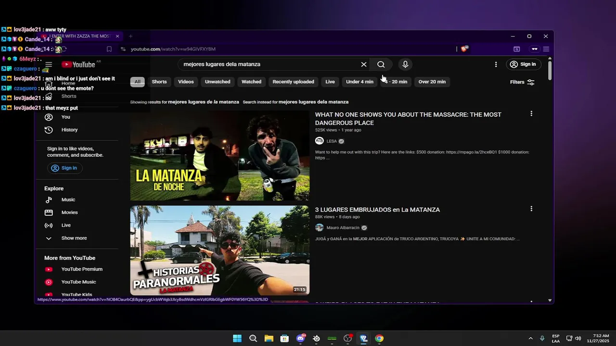Open the browser sidebar panel icon
616x346 pixels.
[517, 49]
